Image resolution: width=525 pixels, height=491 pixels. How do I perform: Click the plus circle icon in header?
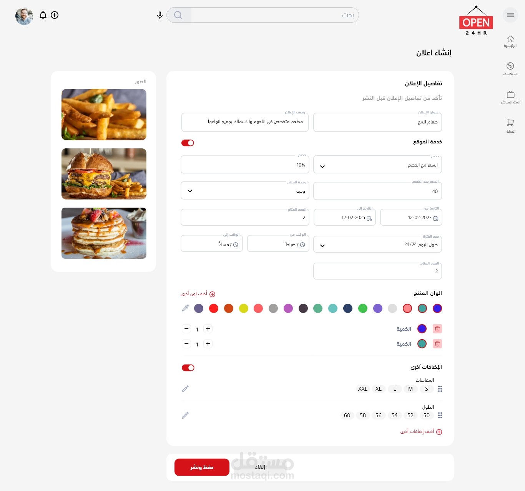55,15
